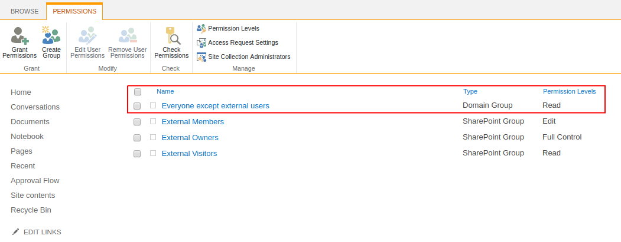
Task: Check the box for External Members
Action: (137, 122)
